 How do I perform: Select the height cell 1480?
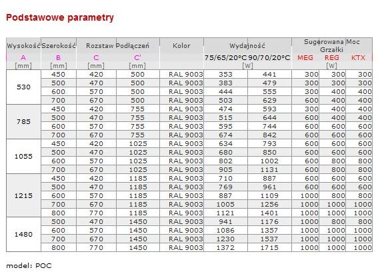pos(23,234)
